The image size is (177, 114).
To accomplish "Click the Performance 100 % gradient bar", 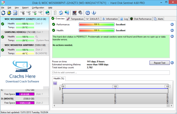I will pyautogui.click(x=97, y=24).
